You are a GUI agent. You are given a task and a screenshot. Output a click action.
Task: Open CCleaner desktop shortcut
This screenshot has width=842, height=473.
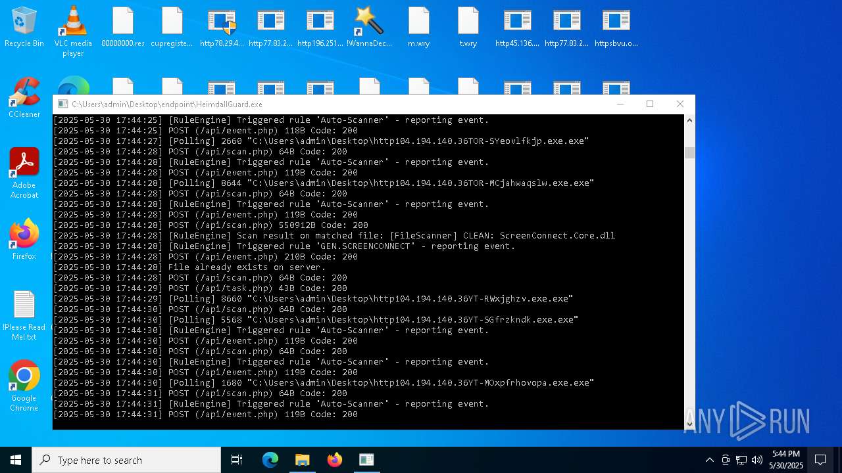point(24,99)
